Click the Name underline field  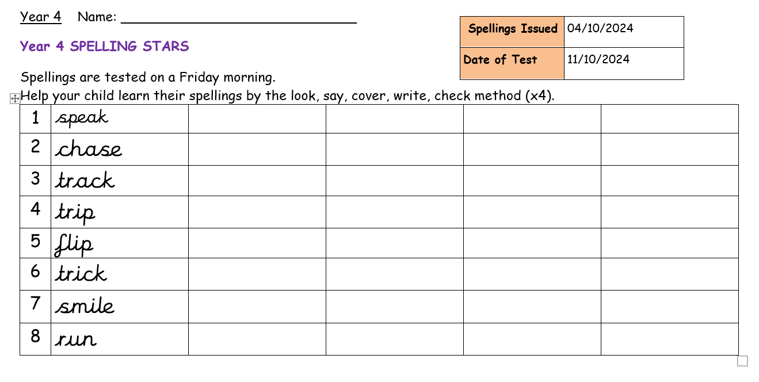pyautogui.click(x=239, y=17)
